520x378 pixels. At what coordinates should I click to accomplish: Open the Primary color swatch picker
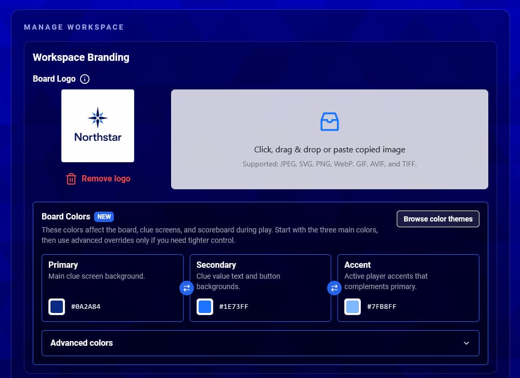57,306
